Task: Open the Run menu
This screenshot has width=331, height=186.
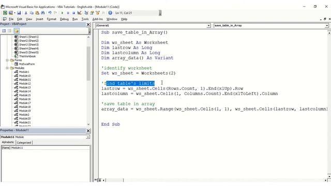Action: [x=75, y=19]
